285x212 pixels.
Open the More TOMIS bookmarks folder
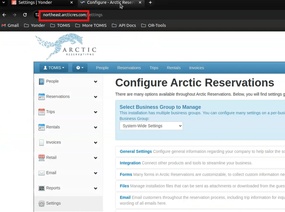pos(91,25)
